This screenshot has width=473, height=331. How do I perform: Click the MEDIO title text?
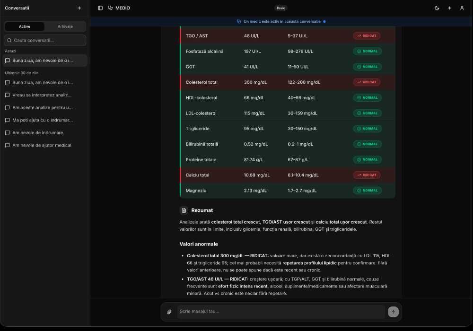point(123,8)
